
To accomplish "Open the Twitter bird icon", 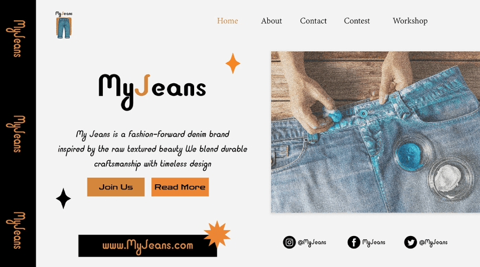I will [410, 242].
